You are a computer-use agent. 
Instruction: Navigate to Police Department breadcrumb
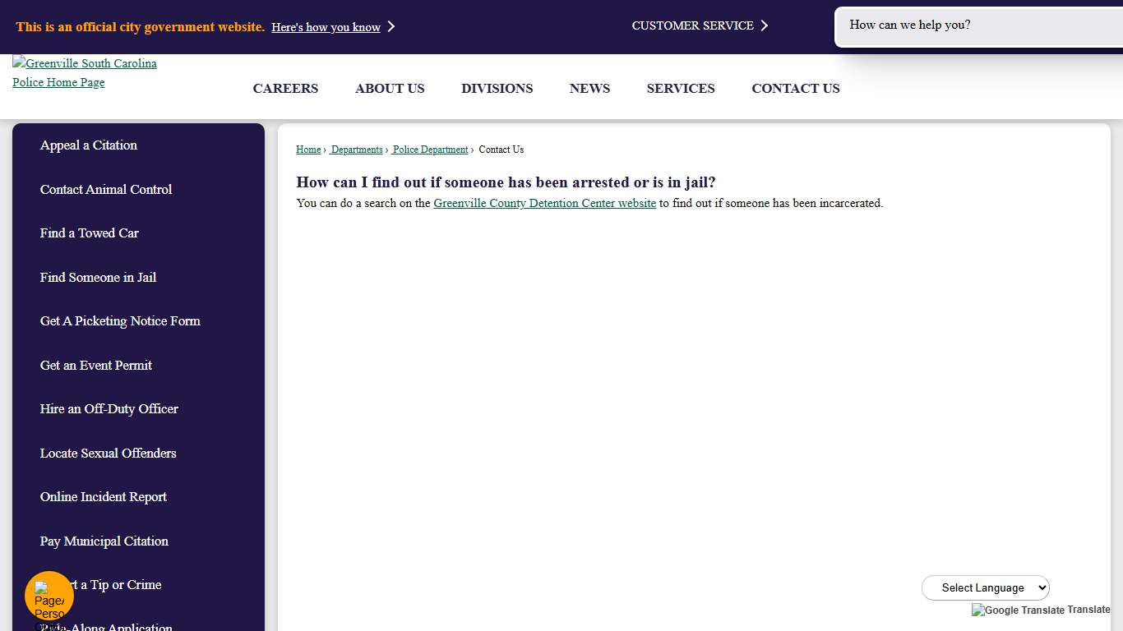click(x=430, y=150)
